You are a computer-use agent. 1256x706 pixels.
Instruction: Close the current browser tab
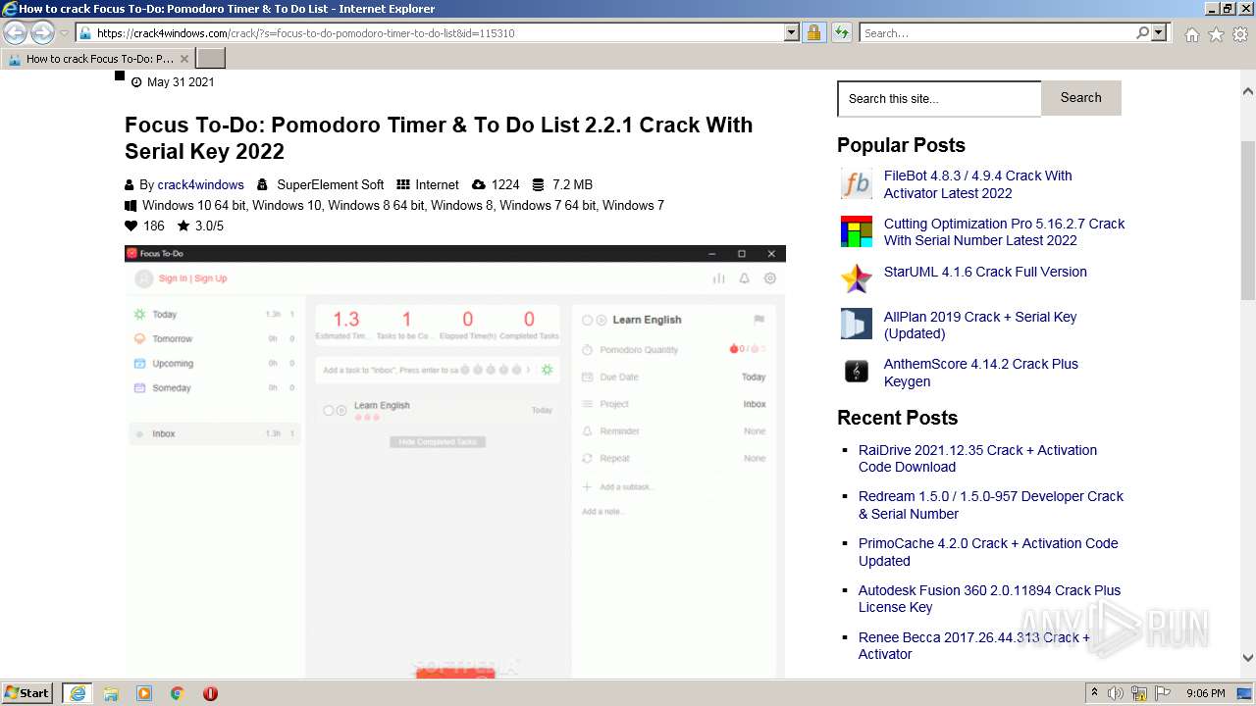point(183,59)
